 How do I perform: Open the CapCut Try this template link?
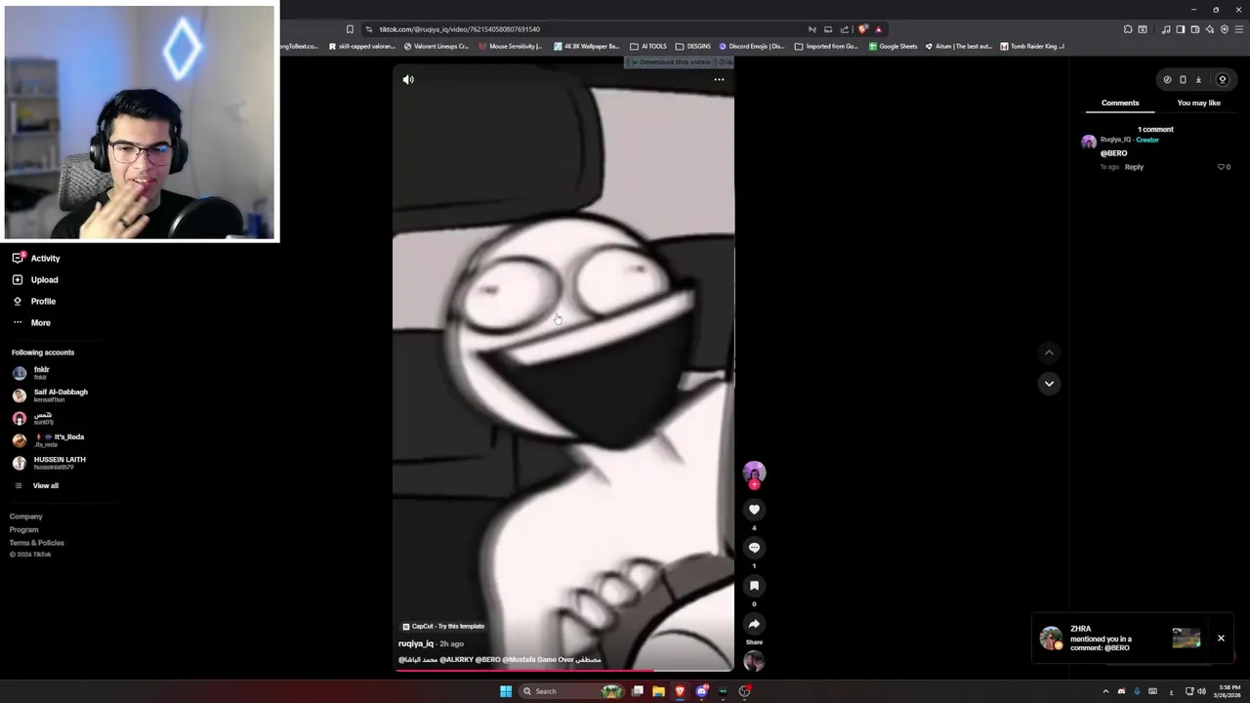pos(443,626)
